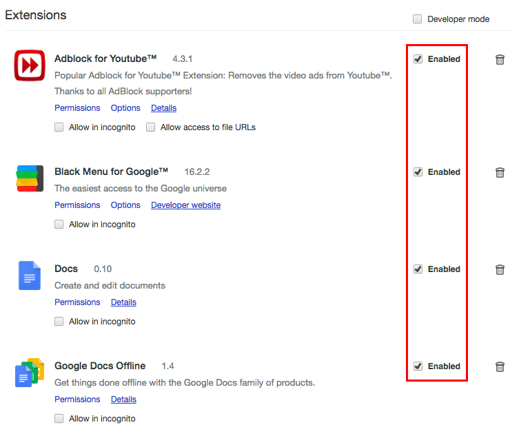The width and height of the screenshot is (519, 436).
Task: Check Allow access to file URLs
Action: pos(151,127)
